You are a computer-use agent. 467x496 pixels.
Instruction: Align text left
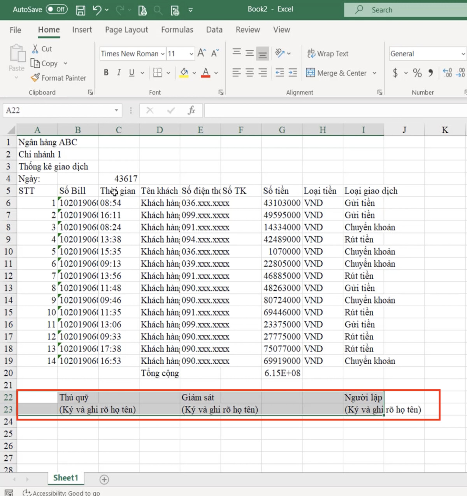pyautogui.click(x=237, y=73)
